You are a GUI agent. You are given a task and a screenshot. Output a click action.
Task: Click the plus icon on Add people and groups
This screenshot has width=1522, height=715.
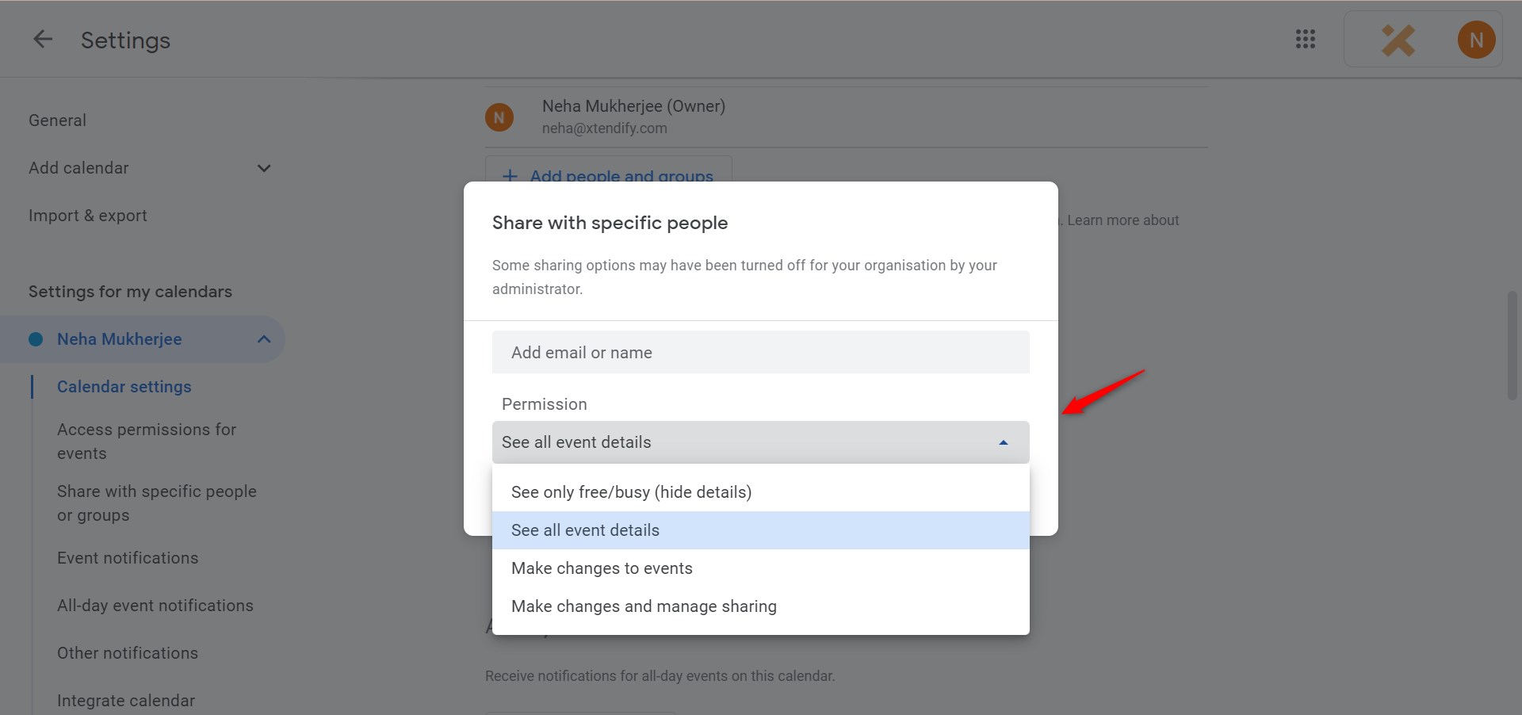pyautogui.click(x=510, y=176)
